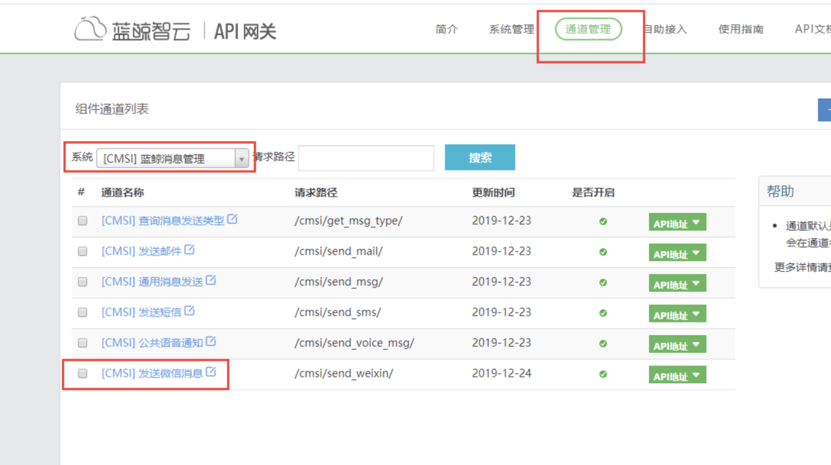Expand API地址 dropdown for send_msg
Screen dimensions: 831x465
pos(677,284)
